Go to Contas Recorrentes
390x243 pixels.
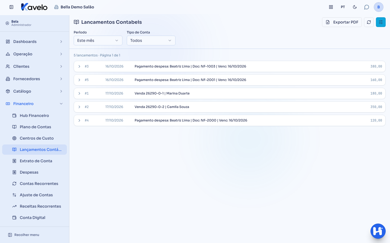[x=34, y=184]
